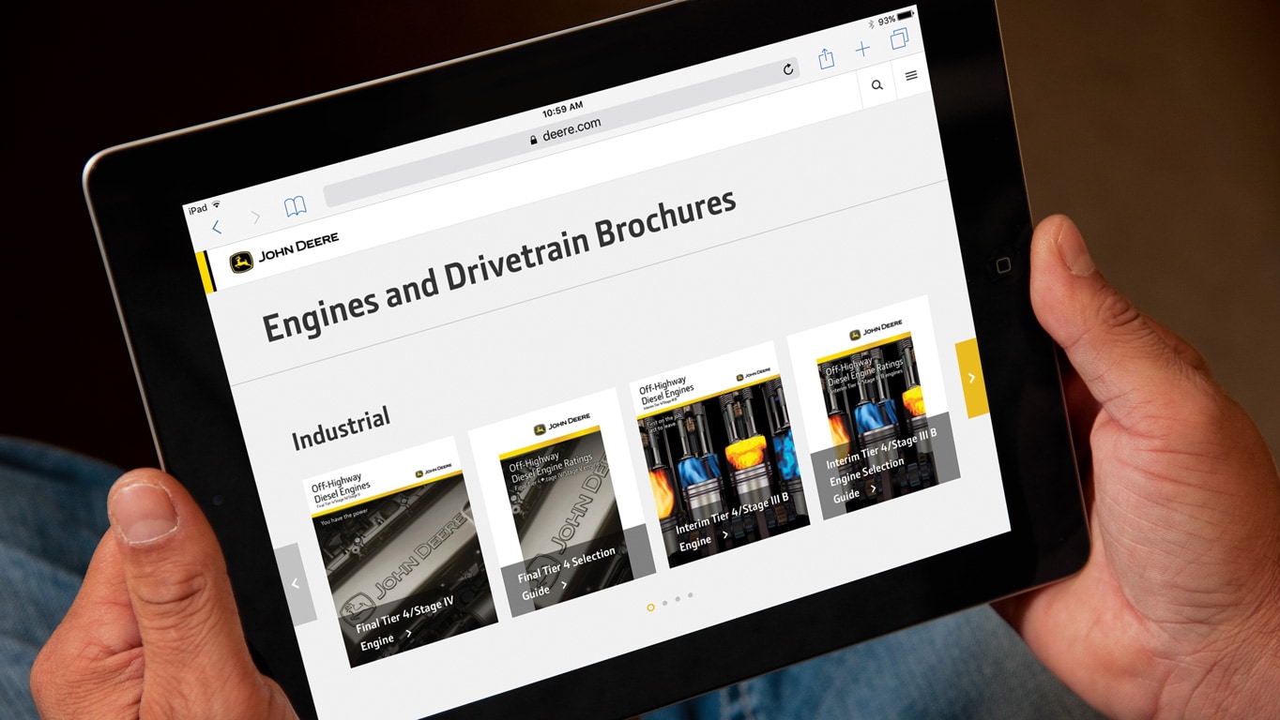Open the Safari bookmarks book icon
Image resolution: width=1280 pixels, height=720 pixels.
point(296,206)
